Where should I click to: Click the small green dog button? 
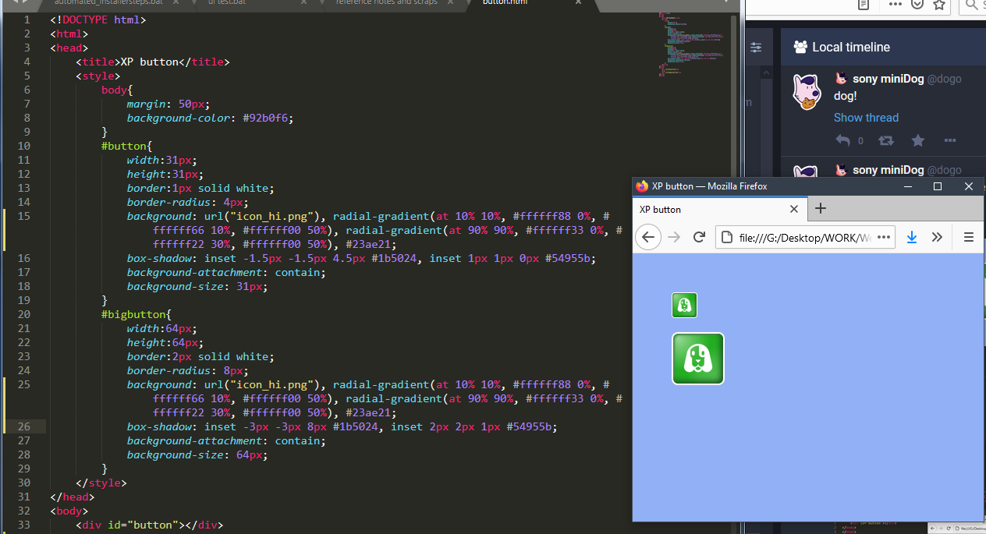(684, 305)
